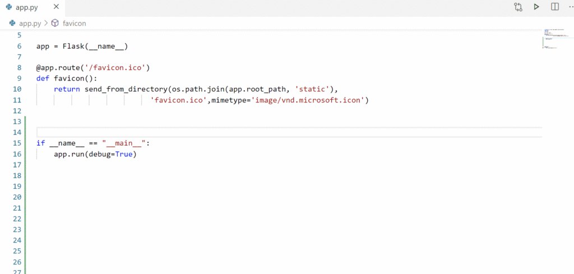Place cursor in the empty highlighted line 14

(x=289, y=132)
